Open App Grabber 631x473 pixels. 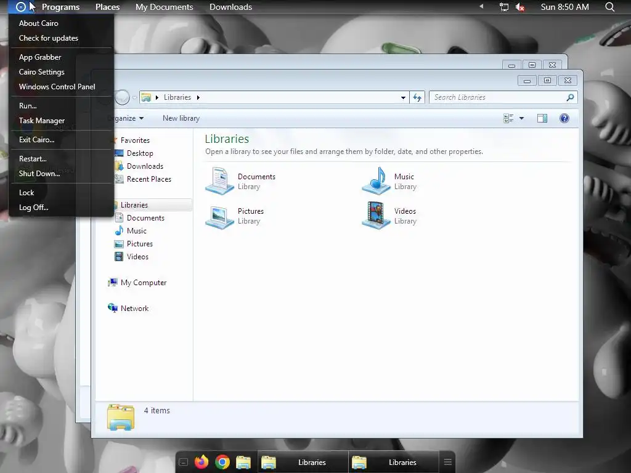pyautogui.click(x=61, y=57)
